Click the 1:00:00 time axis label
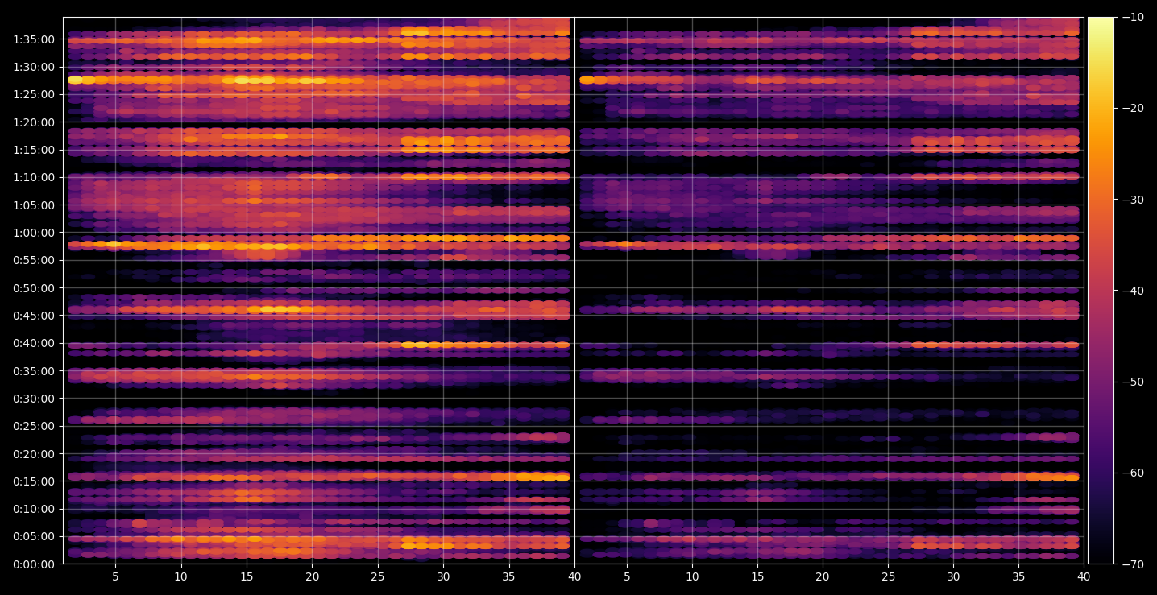Image resolution: width=1157 pixels, height=595 pixels. [34, 233]
